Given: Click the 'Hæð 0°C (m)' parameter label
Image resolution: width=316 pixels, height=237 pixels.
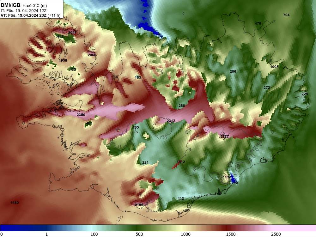Looking at the screenshot, I should click(x=35, y=5).
